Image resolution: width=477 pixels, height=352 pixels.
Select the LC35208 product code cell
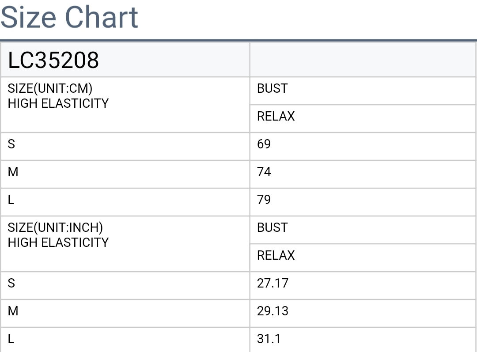pyautogui.click(x=125, y=60)
